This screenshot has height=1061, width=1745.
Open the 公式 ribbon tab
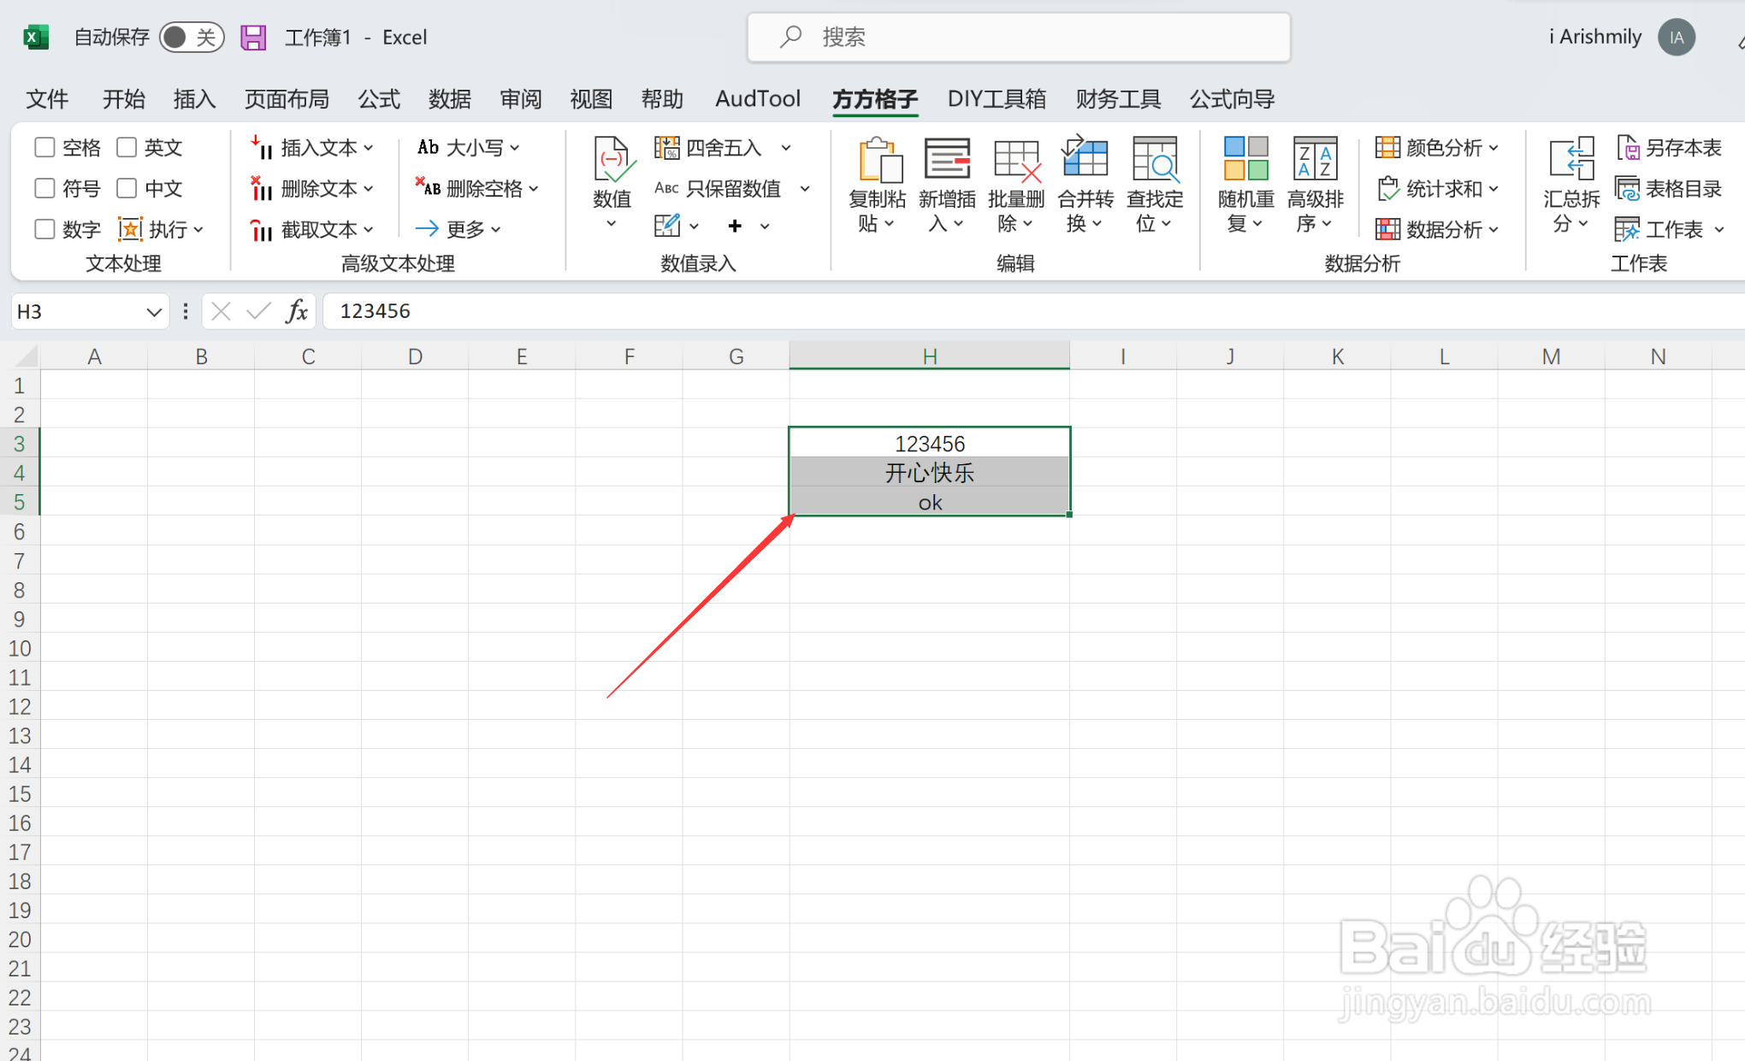click(379, 99)
